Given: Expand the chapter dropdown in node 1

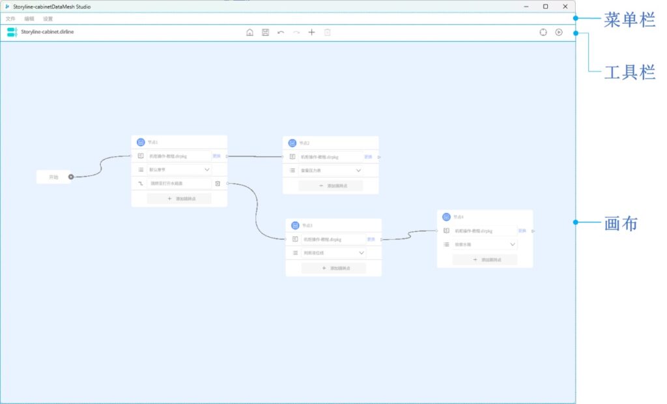Looking at the screenshot, I should (207, 169).
